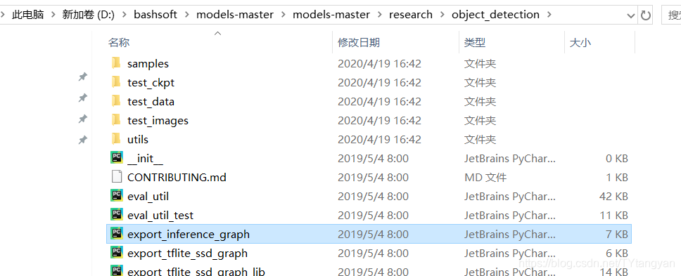
Task: Select the utils folder name
Action: pos(138,140)
